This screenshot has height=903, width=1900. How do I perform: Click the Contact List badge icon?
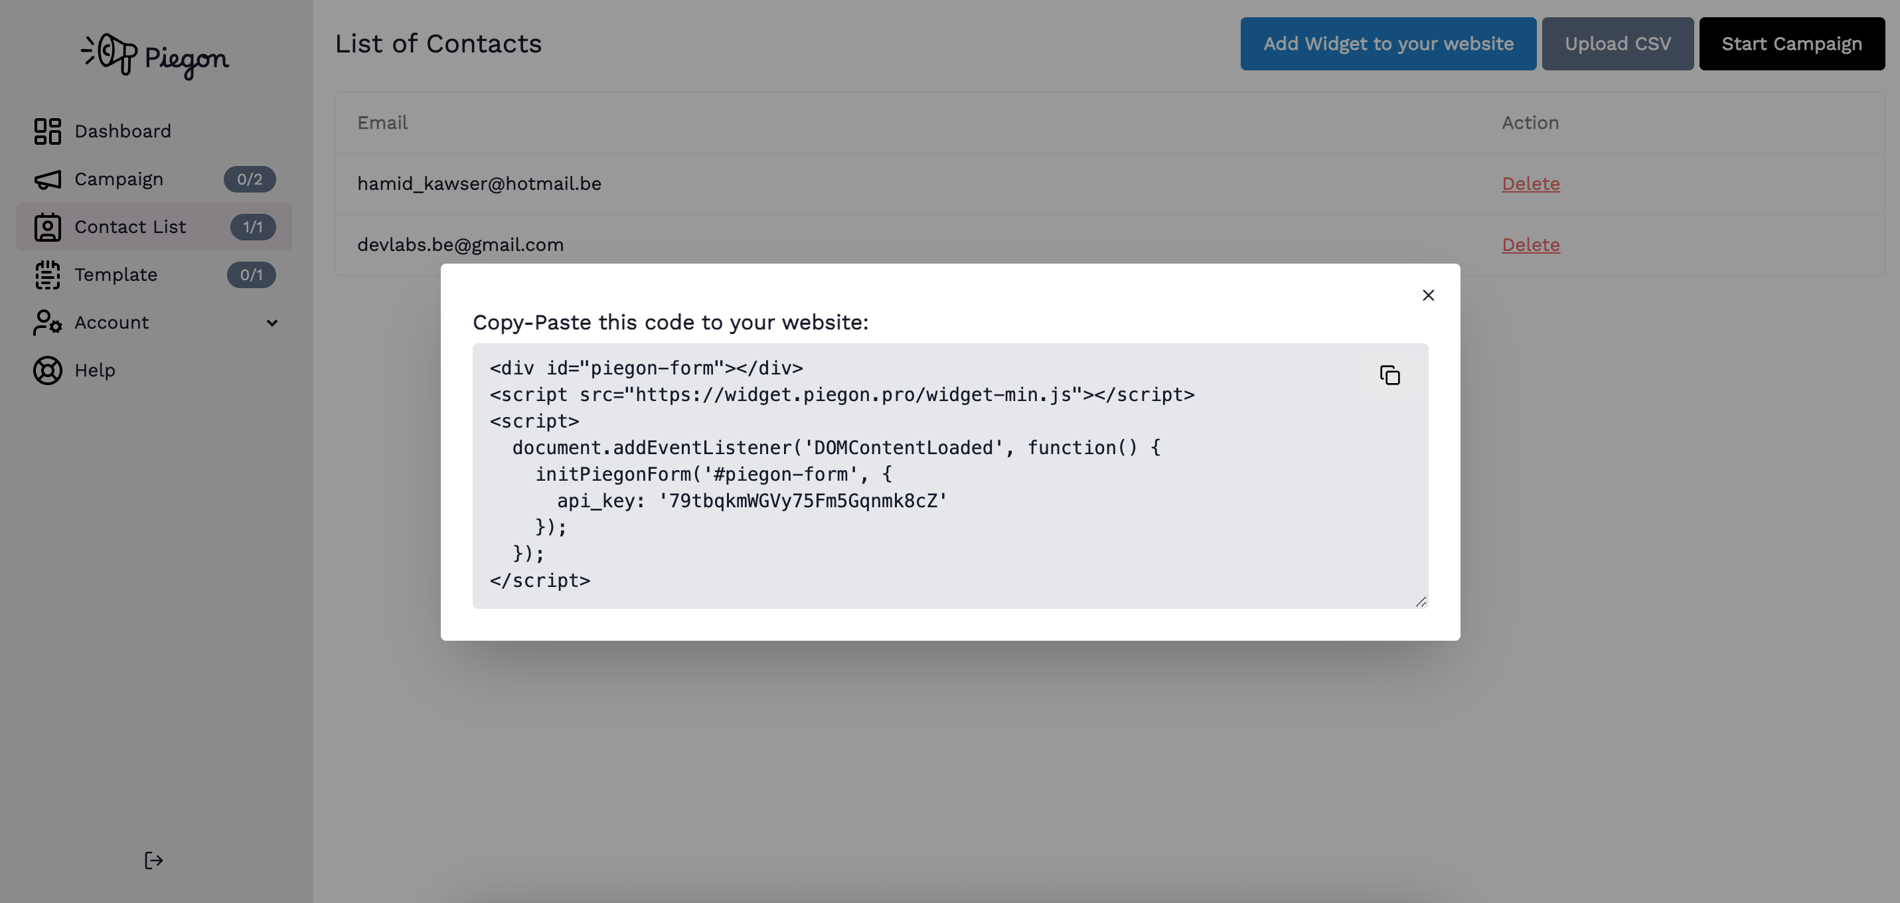(47, 227)
